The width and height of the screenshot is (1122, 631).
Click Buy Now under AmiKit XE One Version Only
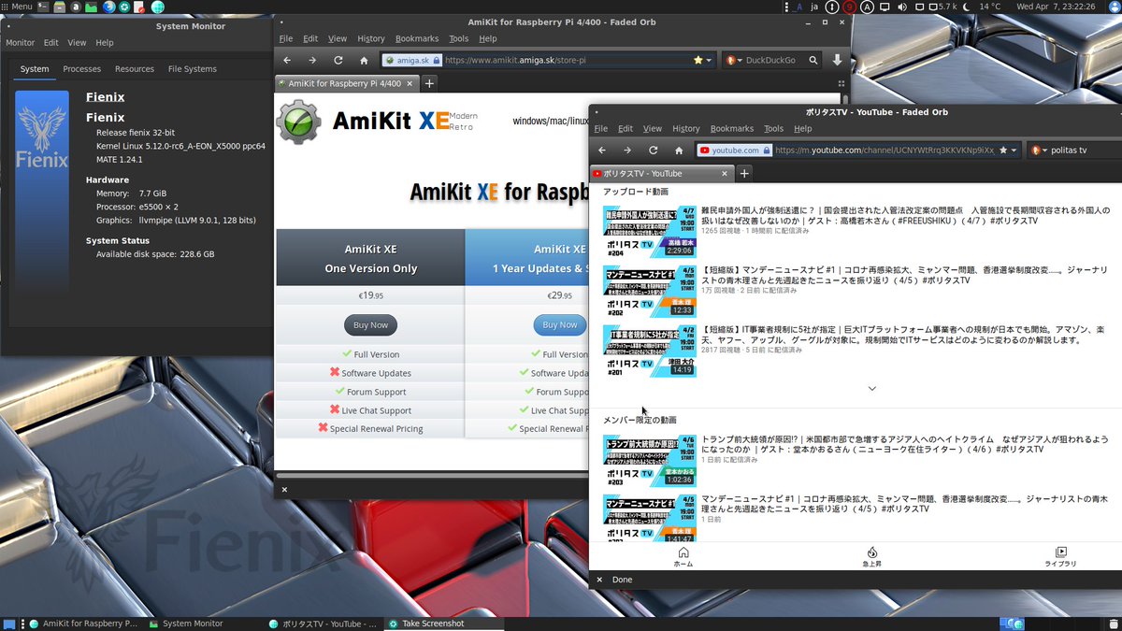[370, 324]
